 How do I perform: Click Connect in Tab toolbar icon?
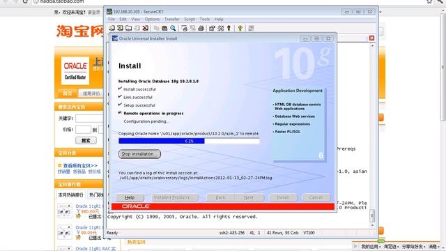pos(128,28)
